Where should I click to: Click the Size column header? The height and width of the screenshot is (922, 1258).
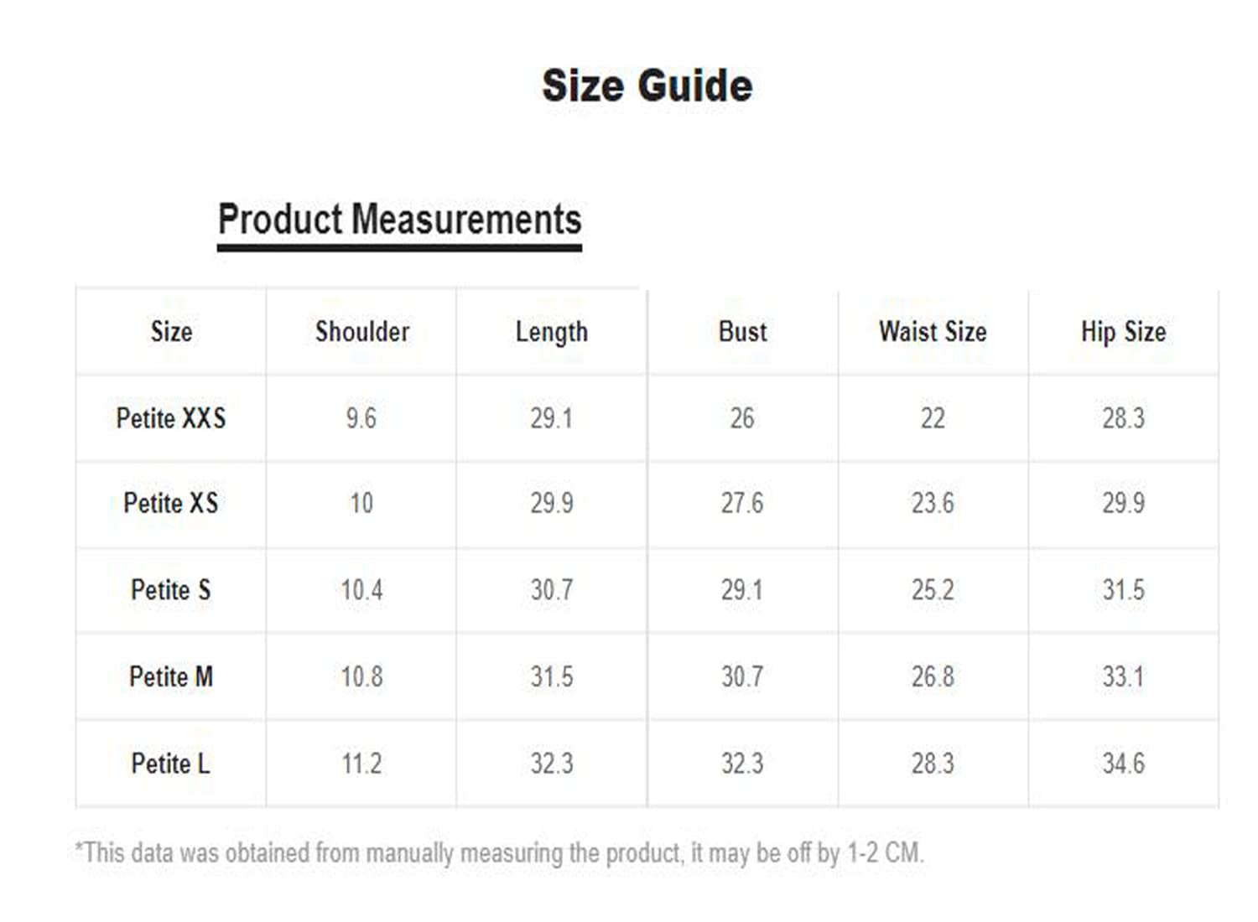172,332
